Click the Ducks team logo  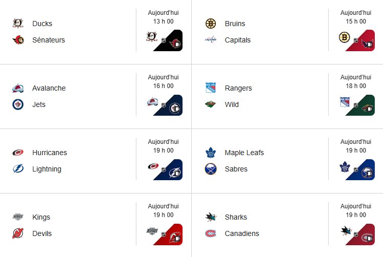click(18, 24)
